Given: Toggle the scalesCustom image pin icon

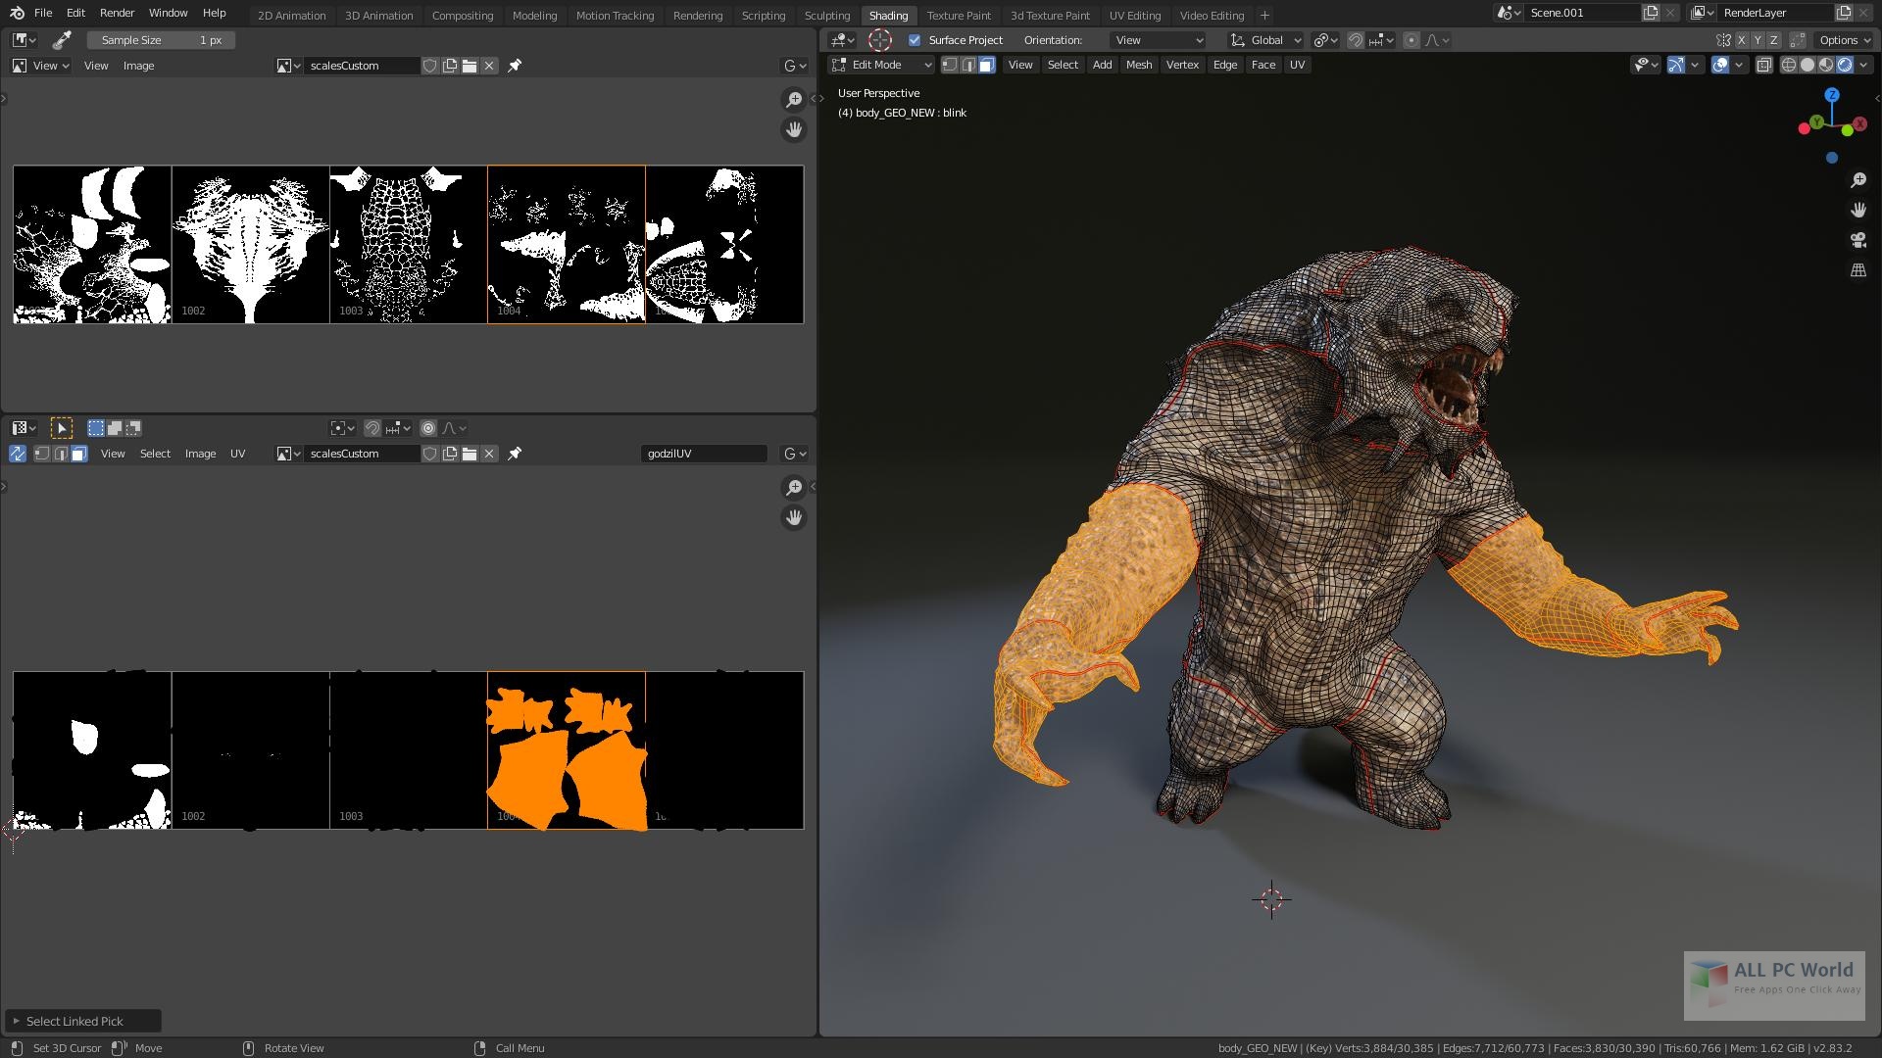Looking at the screenshot, I should click(515, 65).
